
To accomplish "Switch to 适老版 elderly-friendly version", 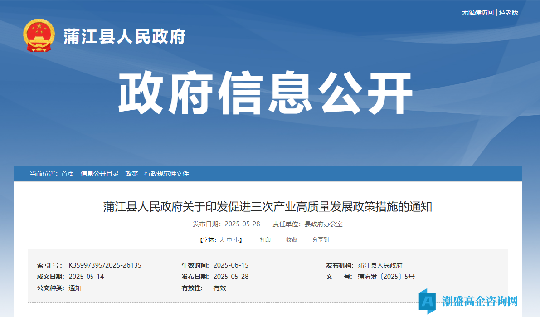I will tap(509, 12).
